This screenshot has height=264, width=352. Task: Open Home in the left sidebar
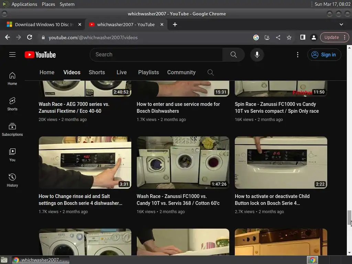pos(12,79)
